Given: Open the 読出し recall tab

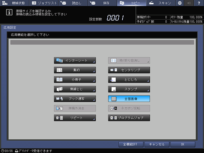Looking at the screenshot, I should (73, 3).
